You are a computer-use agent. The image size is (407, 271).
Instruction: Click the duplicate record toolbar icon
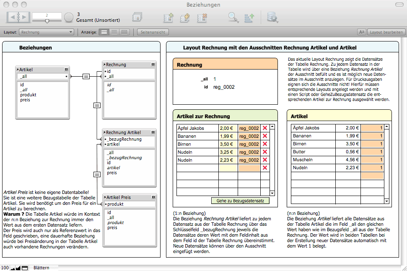(185, 18)
